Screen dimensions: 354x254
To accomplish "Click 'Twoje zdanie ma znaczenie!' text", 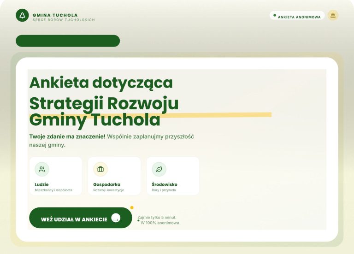I will click(67, 136).
